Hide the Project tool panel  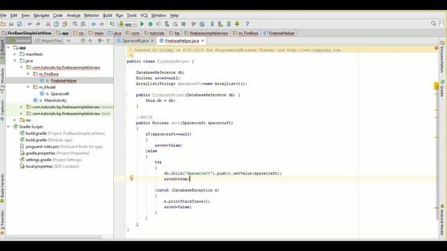[x=109, y=40]
